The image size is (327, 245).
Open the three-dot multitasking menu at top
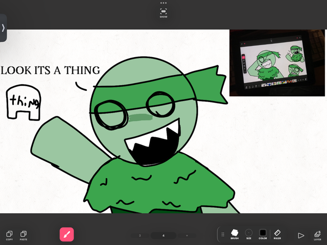coord(163,3)
